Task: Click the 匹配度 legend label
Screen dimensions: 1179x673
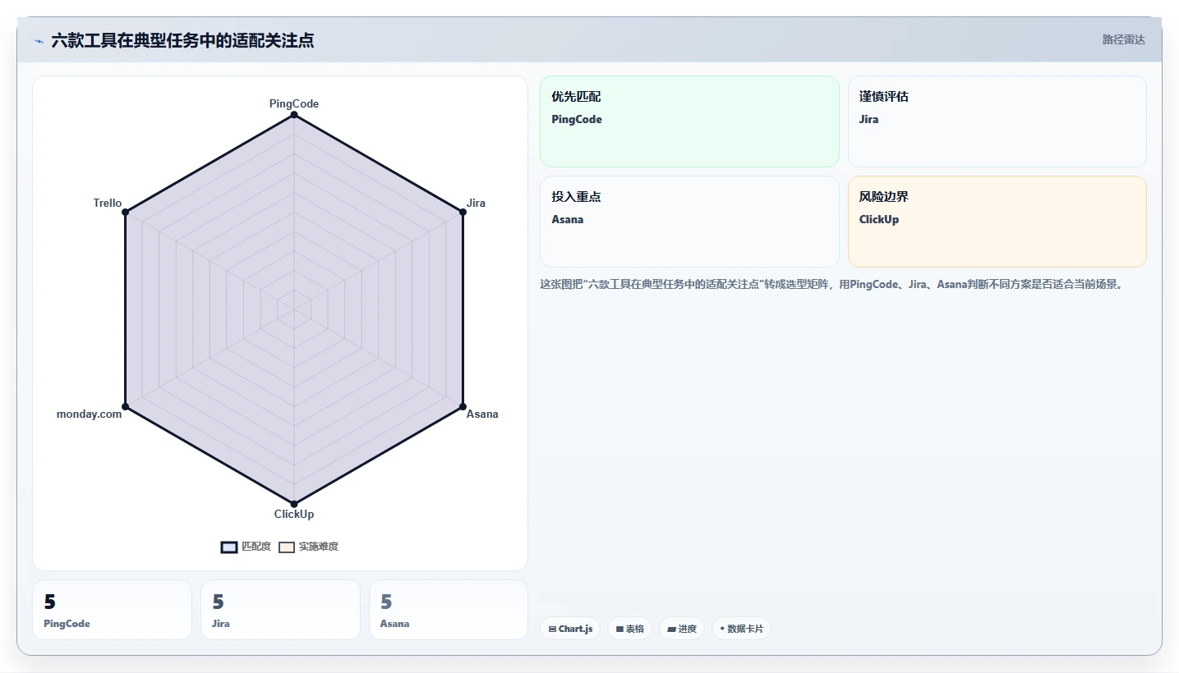Action: [256, 547]
